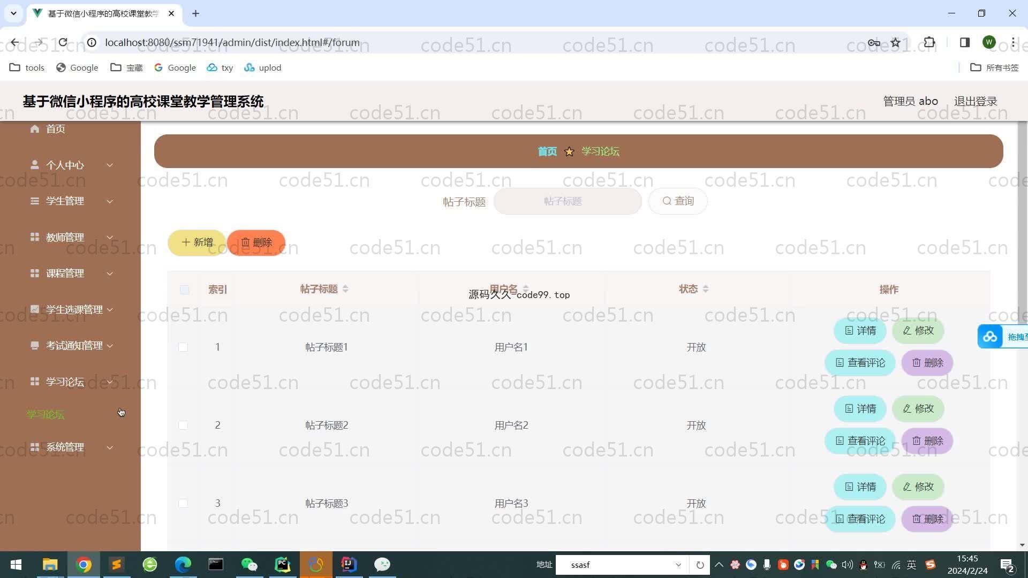Open the tab search dropdown arrow
1028x578 pixels.
[x=13, y=13]
